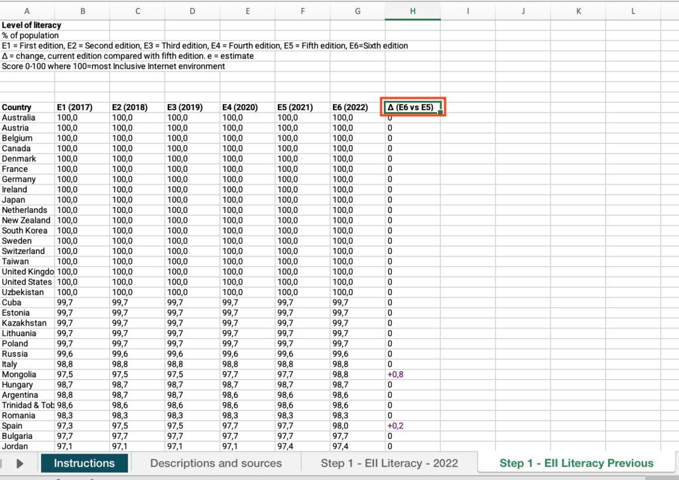Select column G header

[357, 11]
